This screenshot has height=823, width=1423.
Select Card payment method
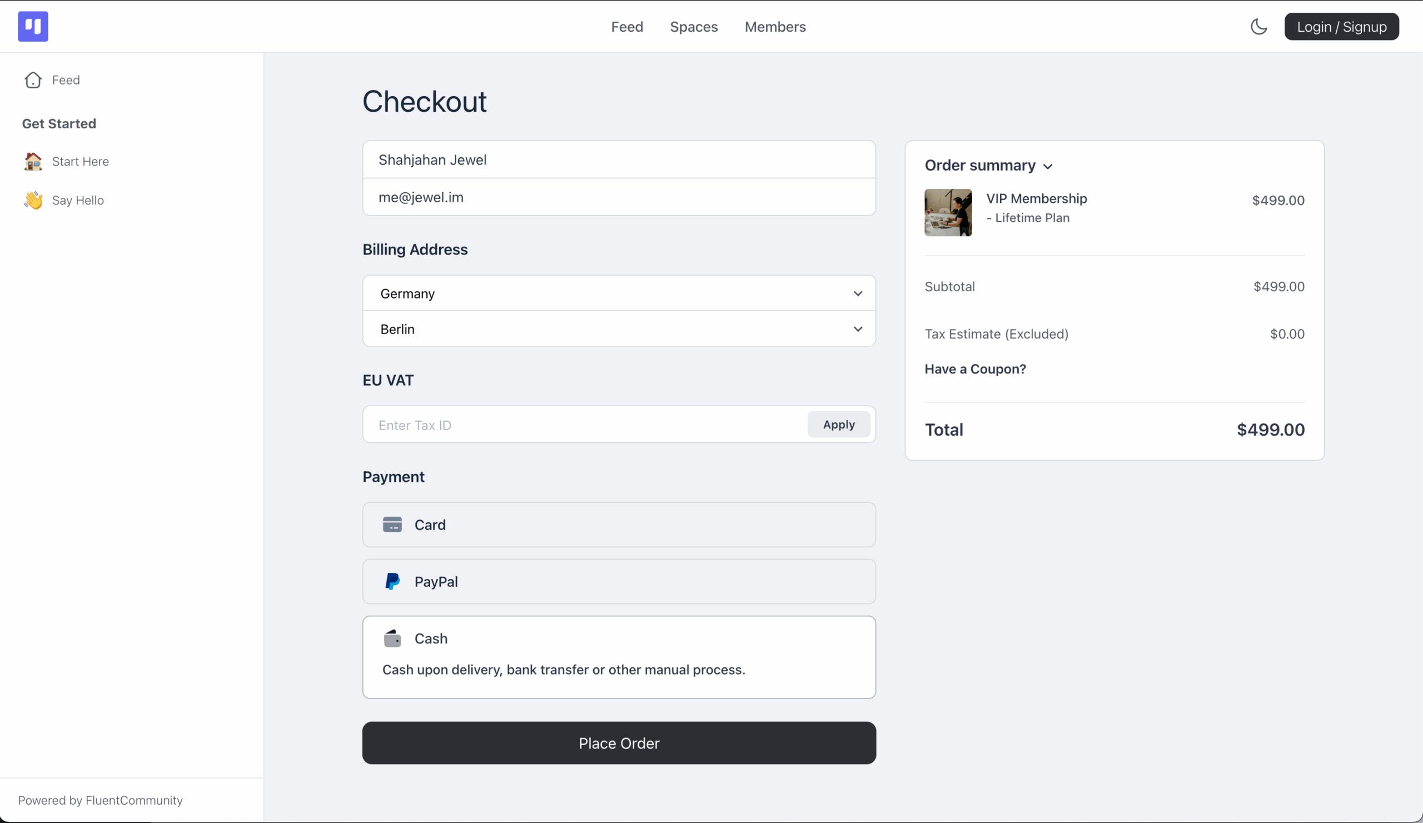(619, 525)
